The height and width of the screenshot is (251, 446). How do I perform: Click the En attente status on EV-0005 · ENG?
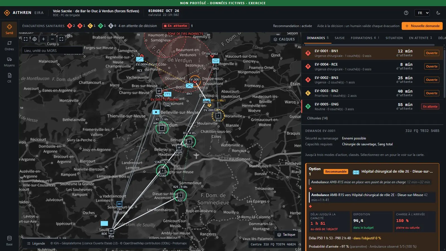pos(430,107)
